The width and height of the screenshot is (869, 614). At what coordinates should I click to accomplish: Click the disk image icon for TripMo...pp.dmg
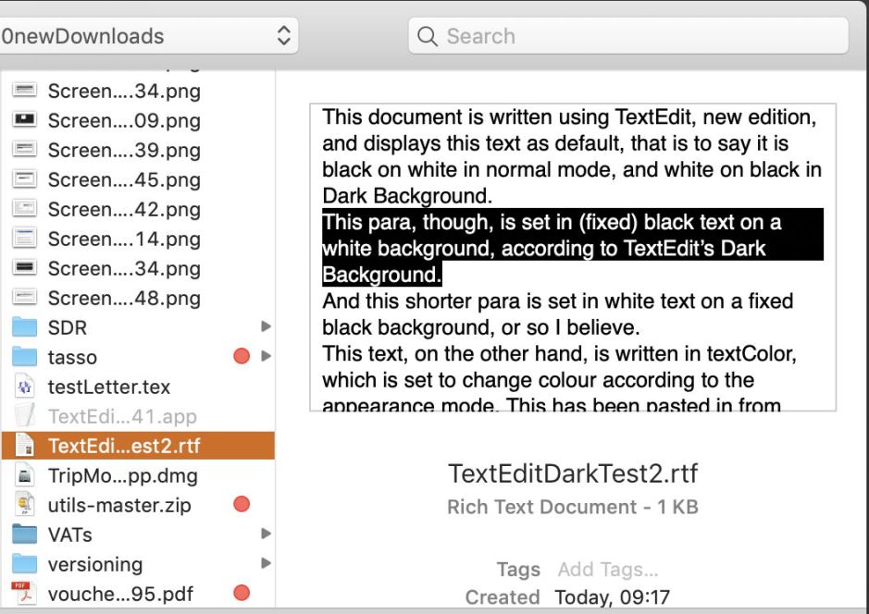(27, 475)
